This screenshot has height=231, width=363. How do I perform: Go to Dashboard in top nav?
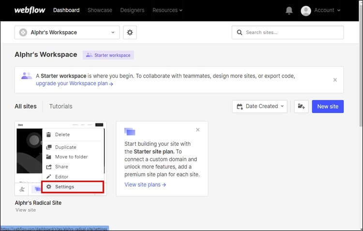coord(66,10)
